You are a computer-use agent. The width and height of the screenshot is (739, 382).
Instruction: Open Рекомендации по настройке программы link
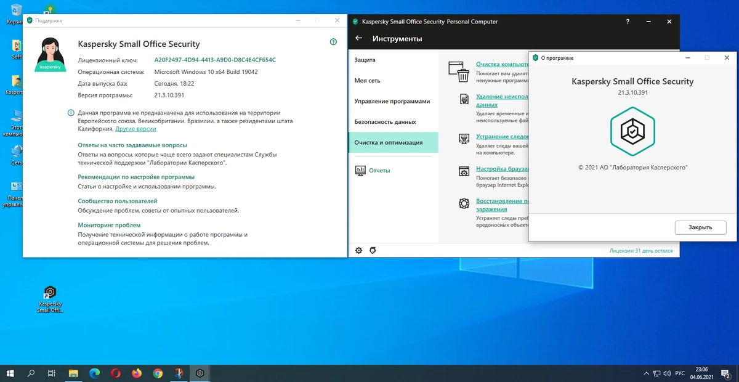pyautogui.click(x=136, y=177)
